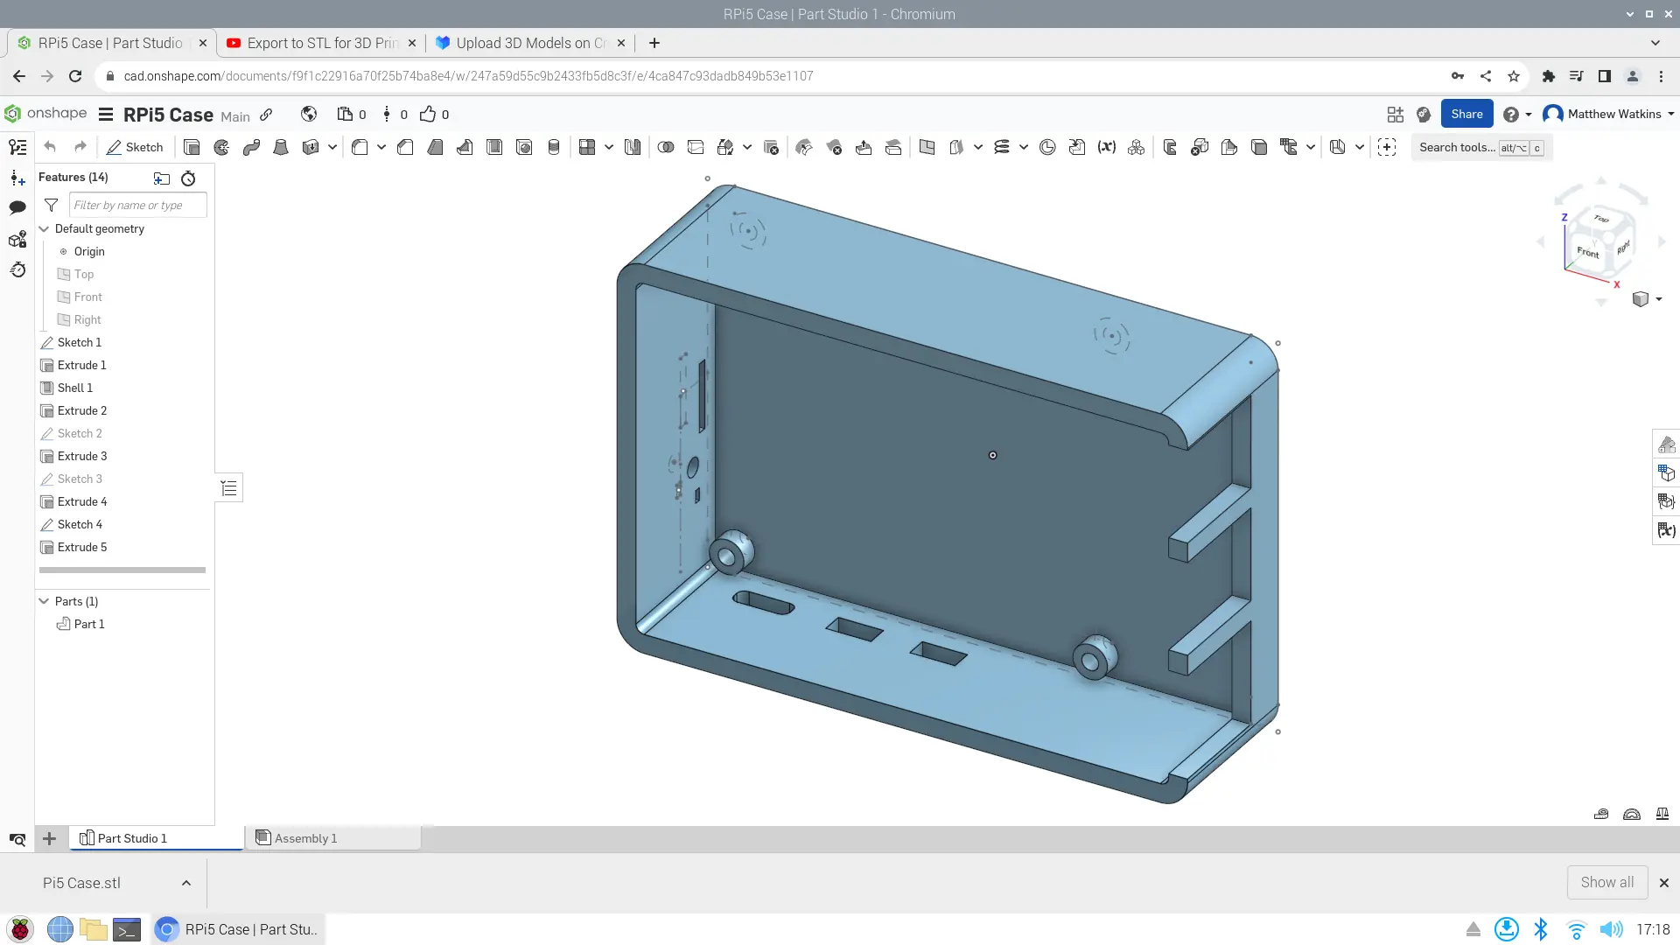The width and height of the screenshot is (1680, 945).
Task: Click the rollback bar below Extrude 5
Action: point(122,570)
